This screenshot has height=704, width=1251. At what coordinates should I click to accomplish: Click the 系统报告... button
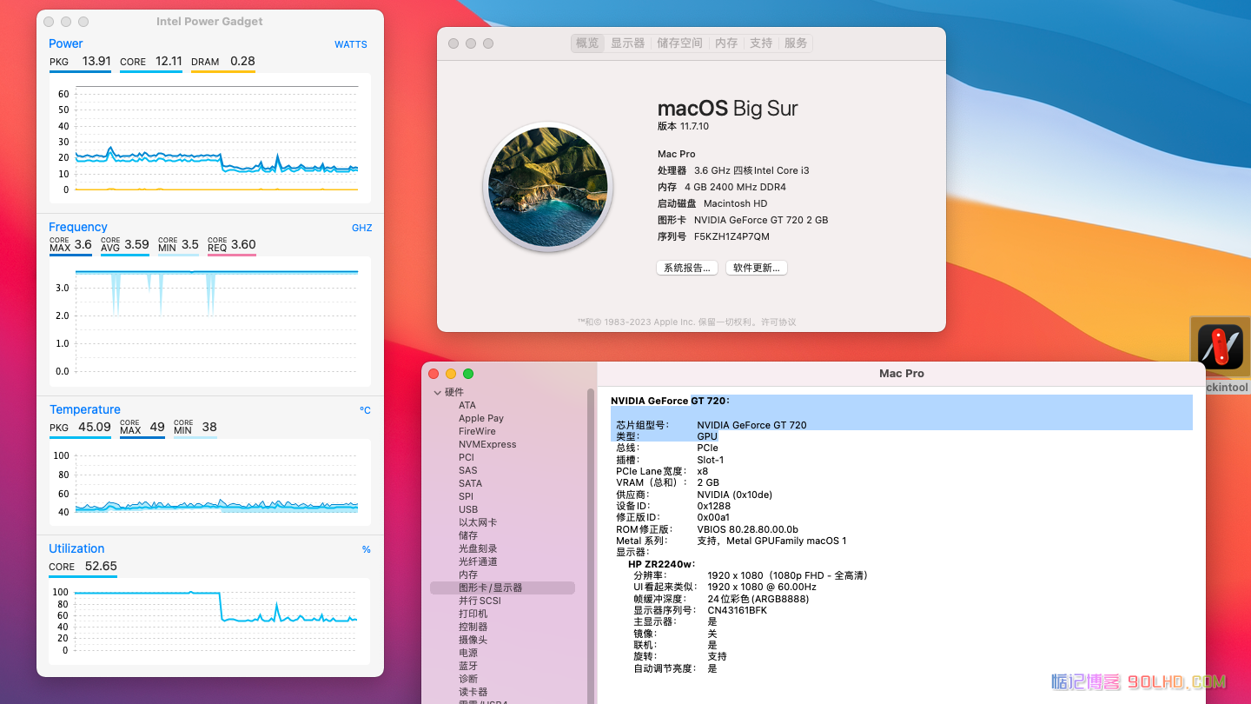(688, 268)
